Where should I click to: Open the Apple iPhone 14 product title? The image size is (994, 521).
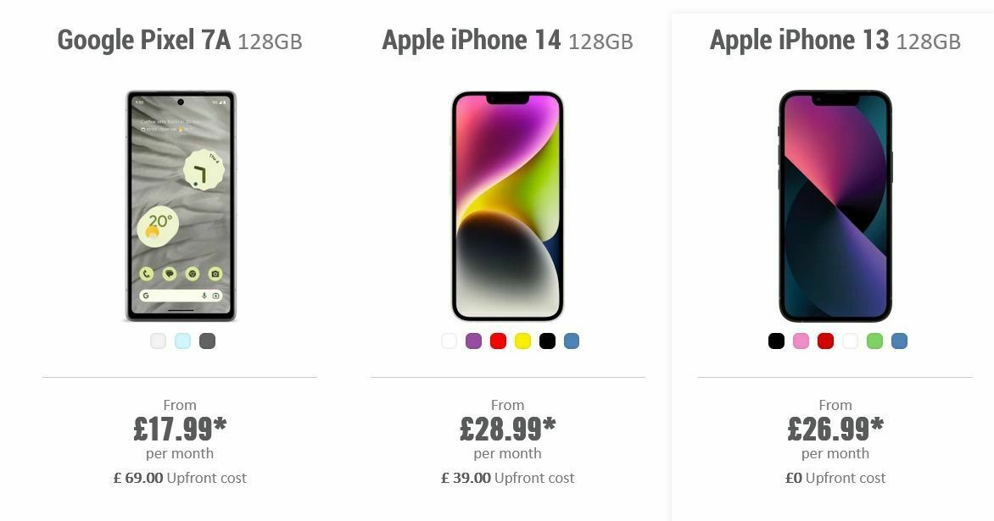tap(508, 39)
